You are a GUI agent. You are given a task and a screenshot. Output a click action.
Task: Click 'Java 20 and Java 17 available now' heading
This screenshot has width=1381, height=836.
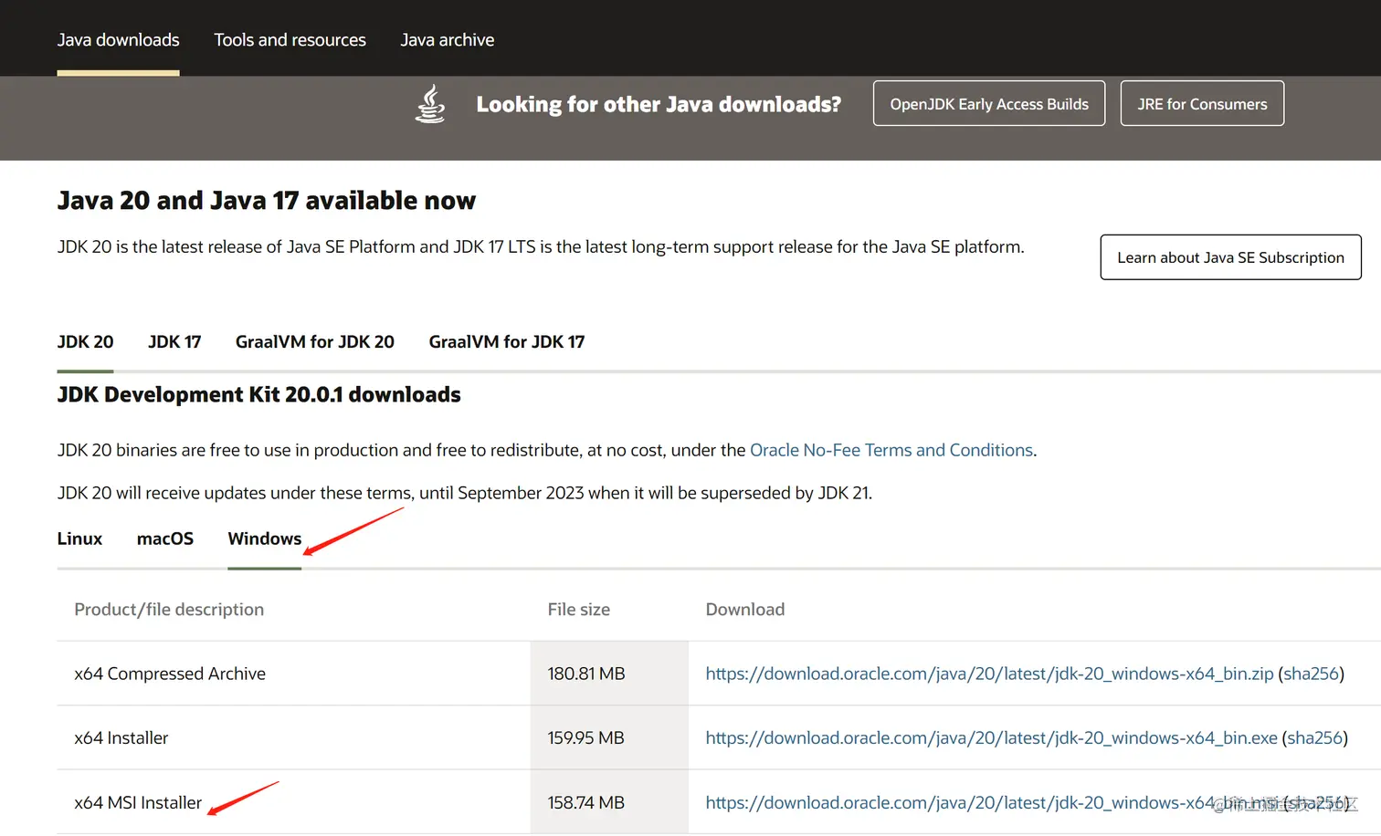(x=267, y=201)
